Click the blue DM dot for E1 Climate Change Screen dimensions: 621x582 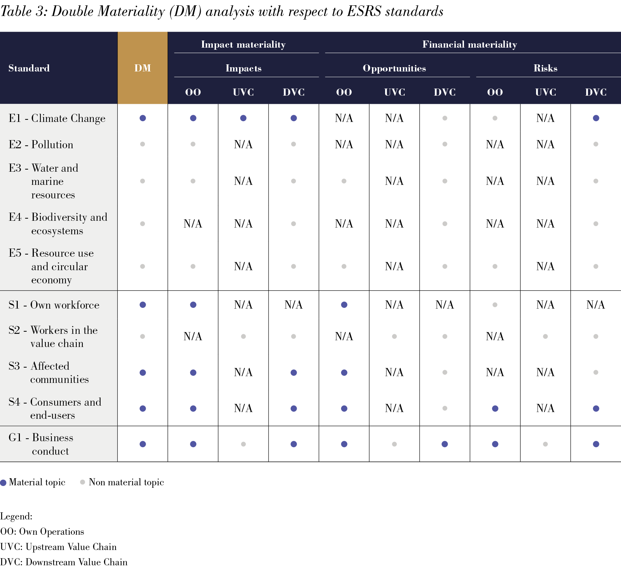click(143, 118)
